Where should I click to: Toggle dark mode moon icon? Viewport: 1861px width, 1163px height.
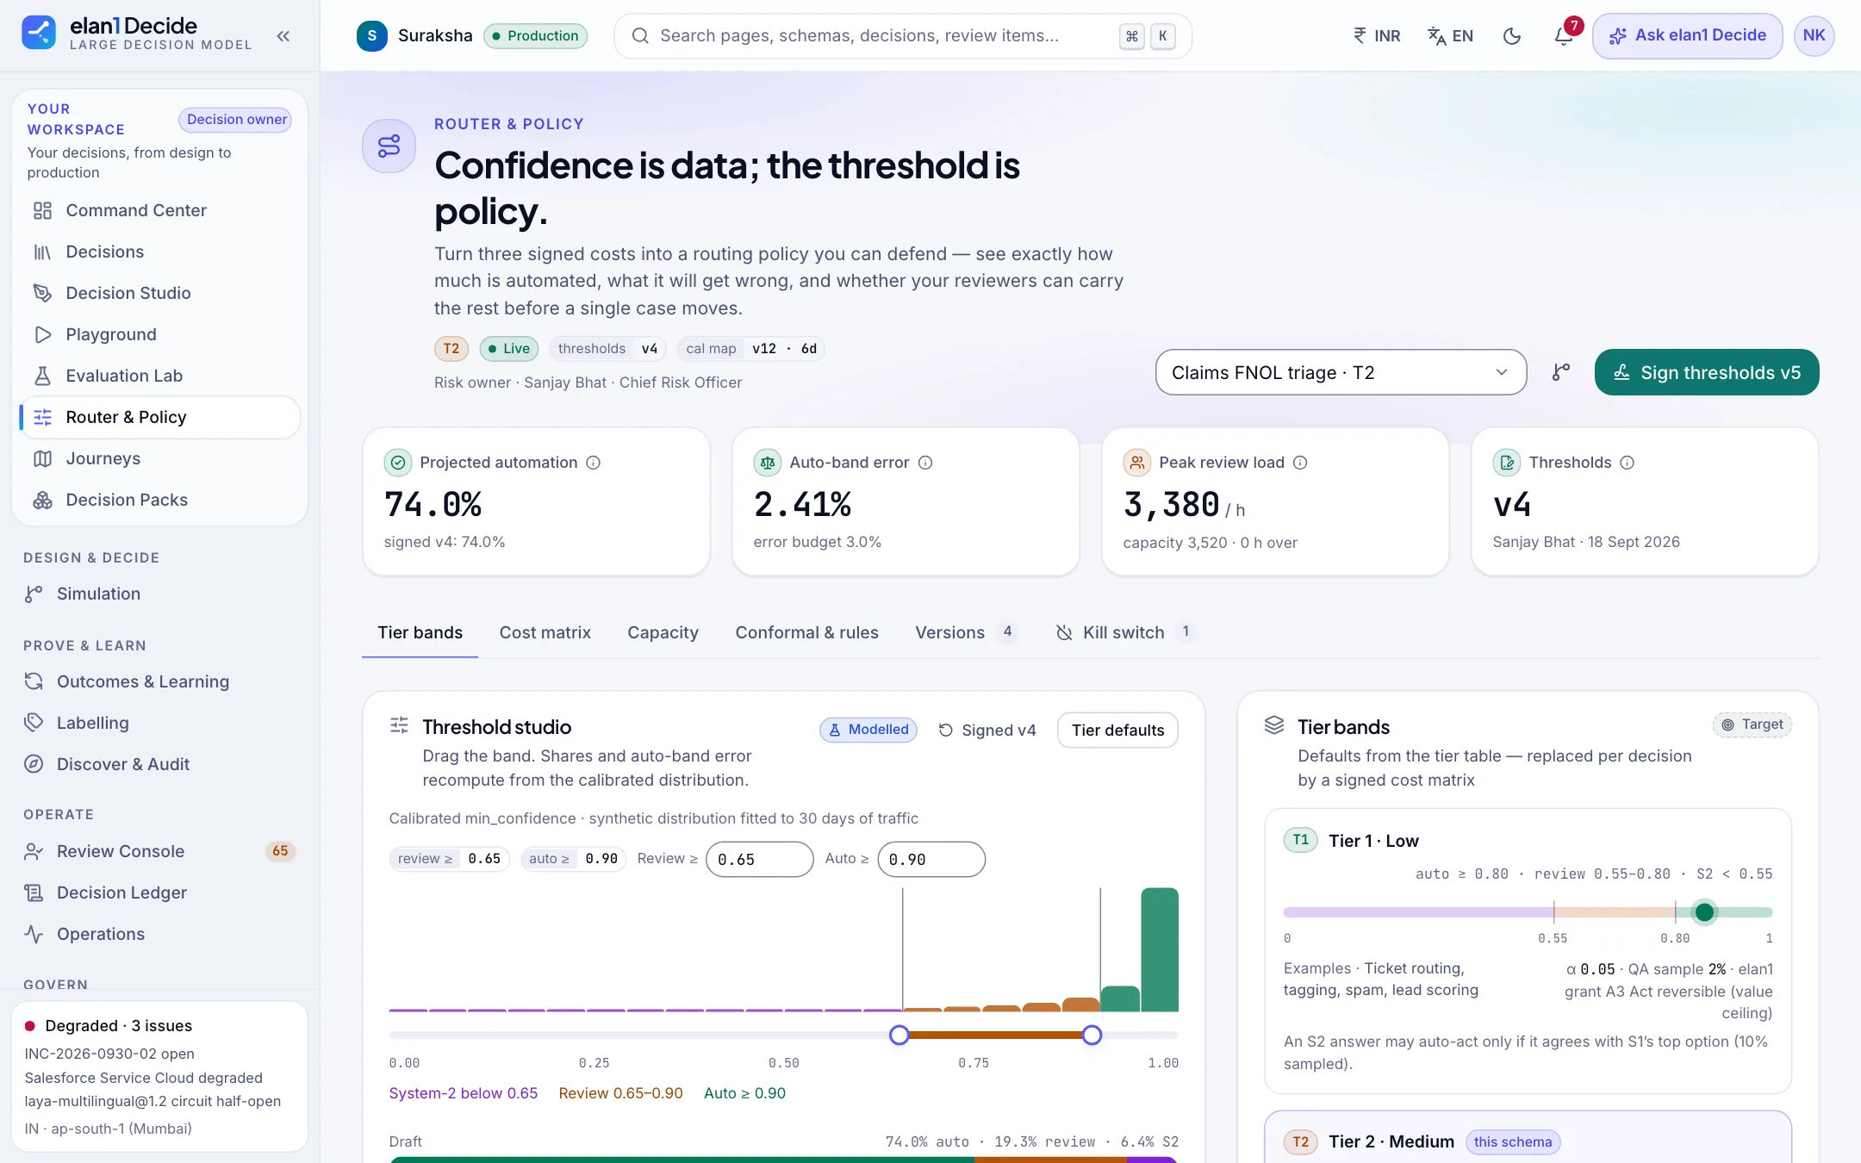coord(1512,36)
